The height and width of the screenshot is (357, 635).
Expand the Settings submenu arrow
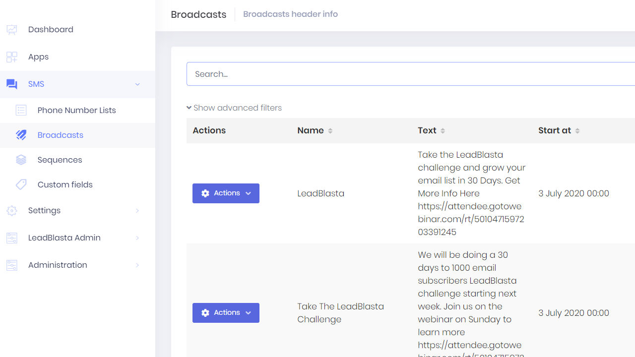tap(137, 211)
